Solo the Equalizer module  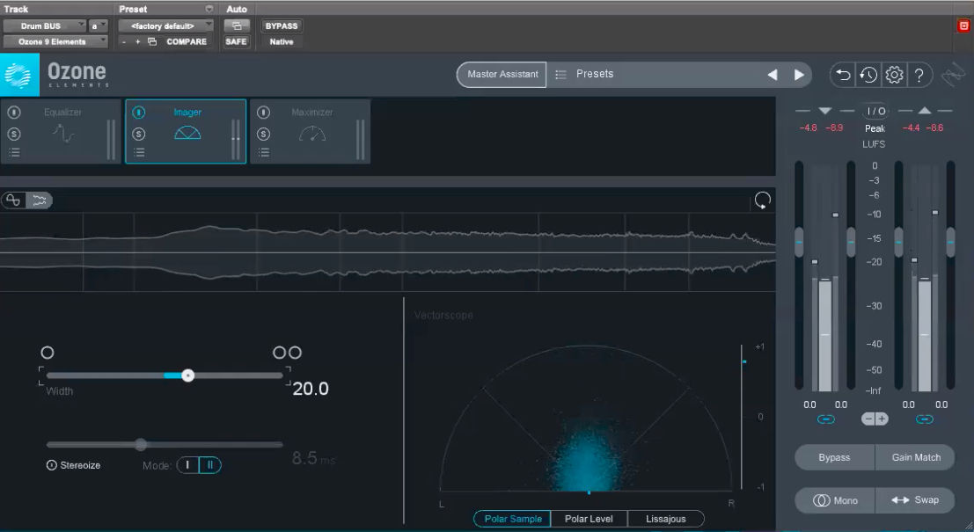[14, 134]
